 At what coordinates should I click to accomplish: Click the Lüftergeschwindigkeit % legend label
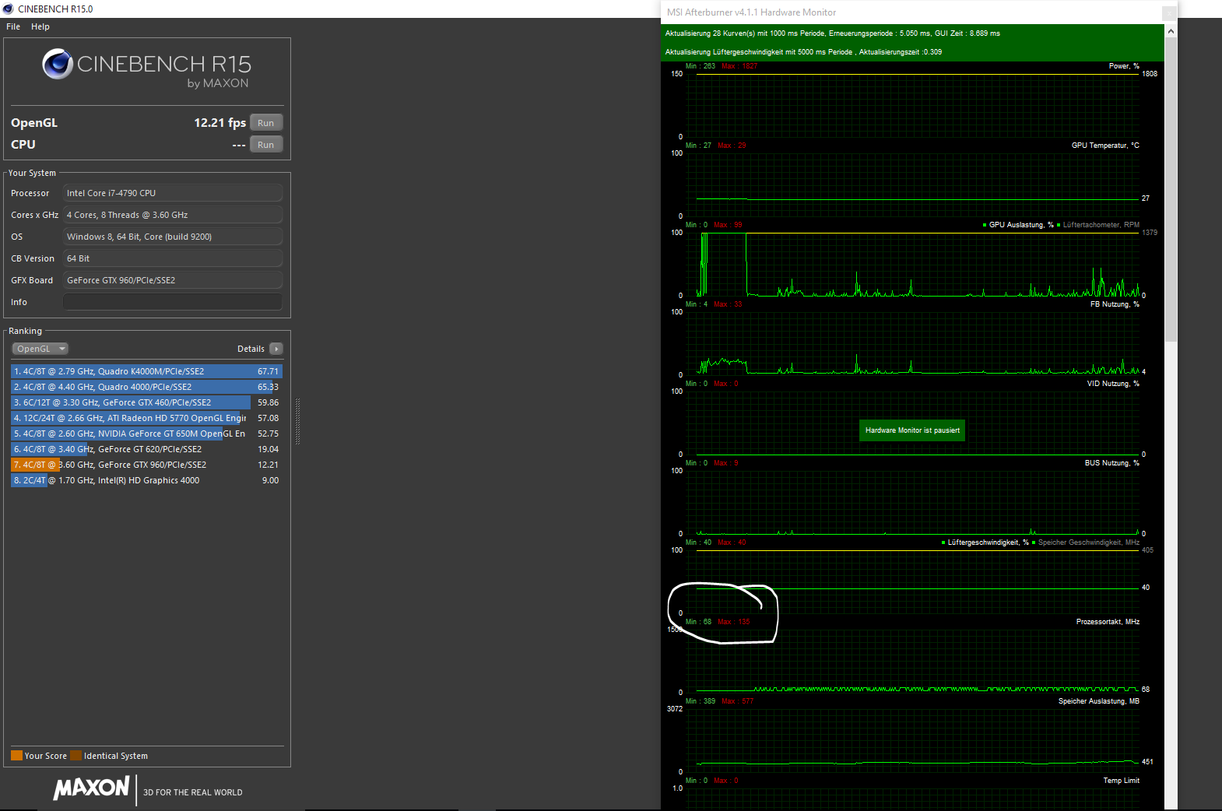[x=988, y=542]
